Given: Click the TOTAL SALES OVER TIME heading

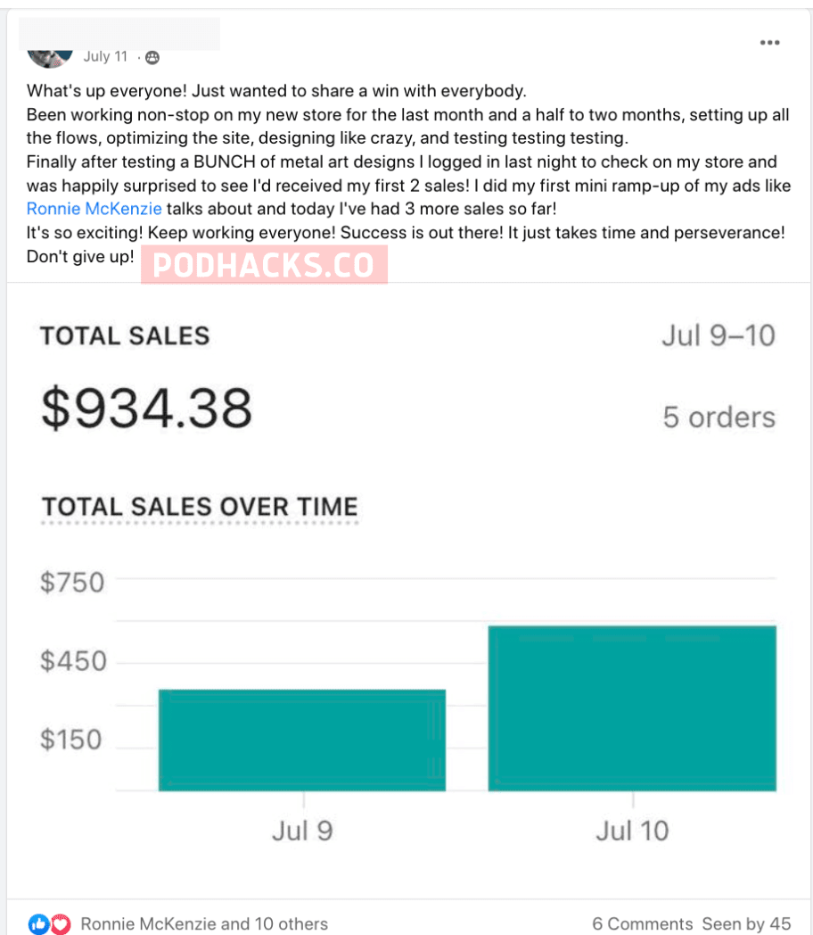Looking at the screenshot, I should tap(200, 507).
